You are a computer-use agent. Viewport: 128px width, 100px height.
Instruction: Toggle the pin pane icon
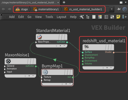[x=119, y=9]
